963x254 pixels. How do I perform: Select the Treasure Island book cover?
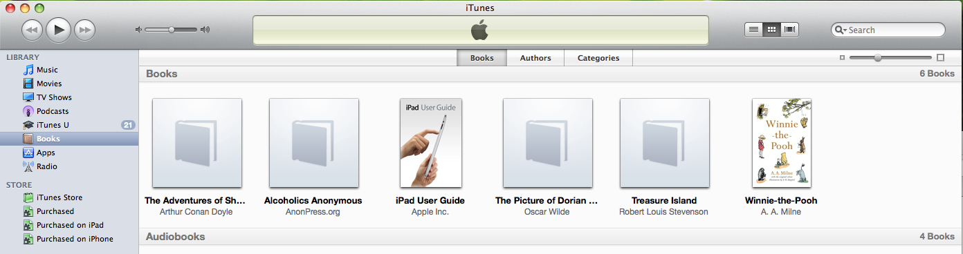(665, 143)
